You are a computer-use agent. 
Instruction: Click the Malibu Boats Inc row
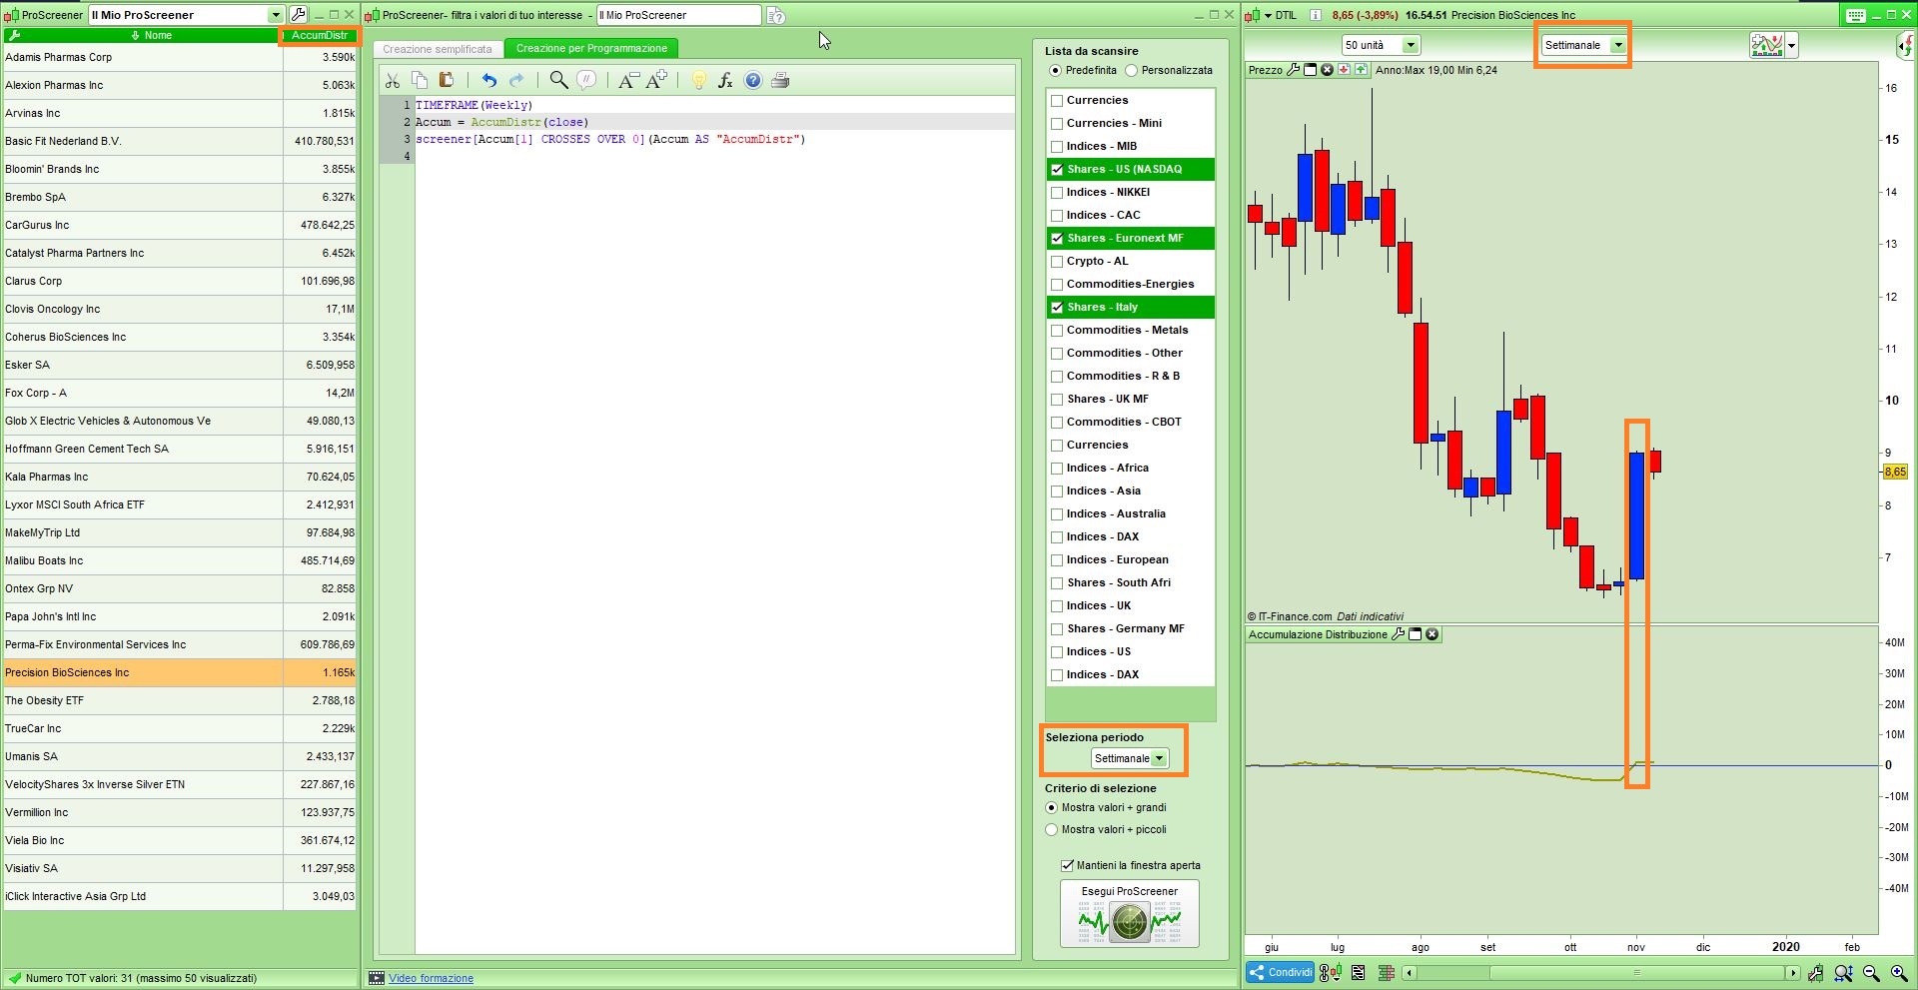(x=179, y=560)
